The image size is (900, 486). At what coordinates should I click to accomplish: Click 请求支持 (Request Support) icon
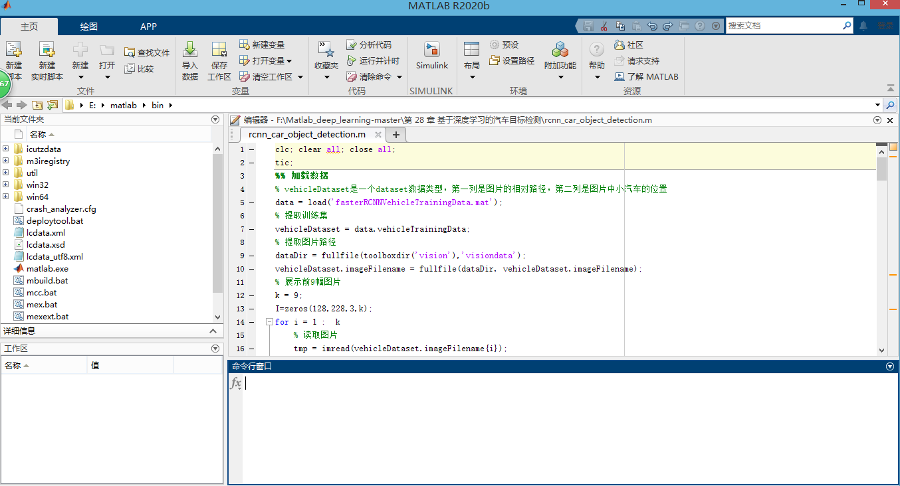click(619, 60)
